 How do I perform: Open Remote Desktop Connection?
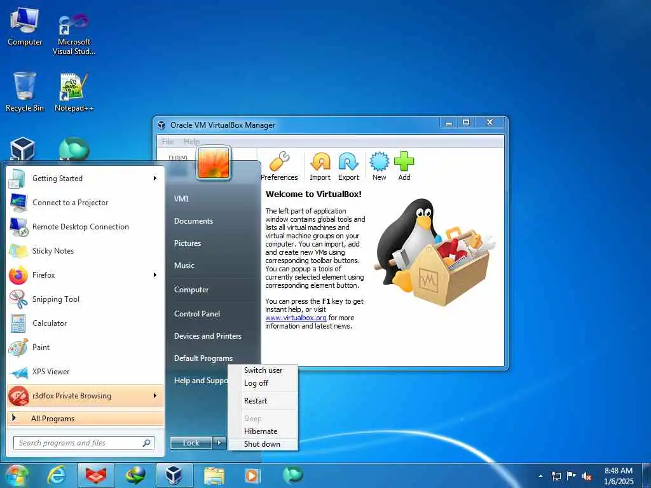(85, 227)
